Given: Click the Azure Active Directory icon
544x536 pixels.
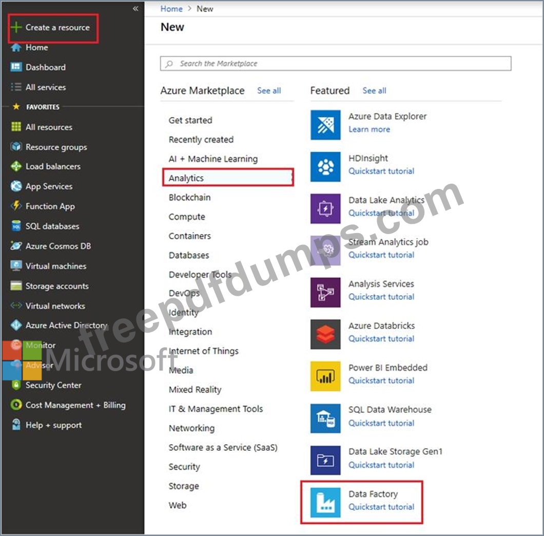Looking at the screenshot, I should pyautogui.click(x=16, y=325).
